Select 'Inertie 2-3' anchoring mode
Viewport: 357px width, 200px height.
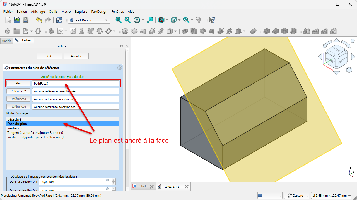15,128
